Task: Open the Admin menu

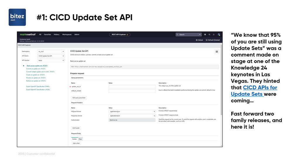Action: [x=77, y=35]
